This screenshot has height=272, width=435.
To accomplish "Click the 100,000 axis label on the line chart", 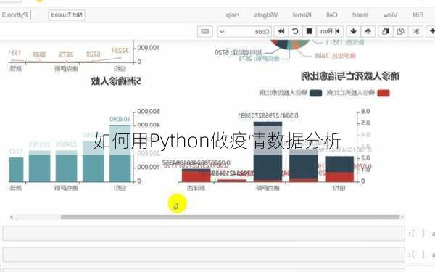I will click(x=149, y=48).
